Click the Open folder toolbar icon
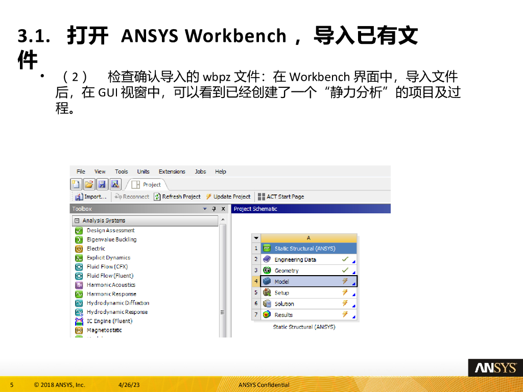Image resolution: width=523 pixels, height=392 pixels. (89, 184)
